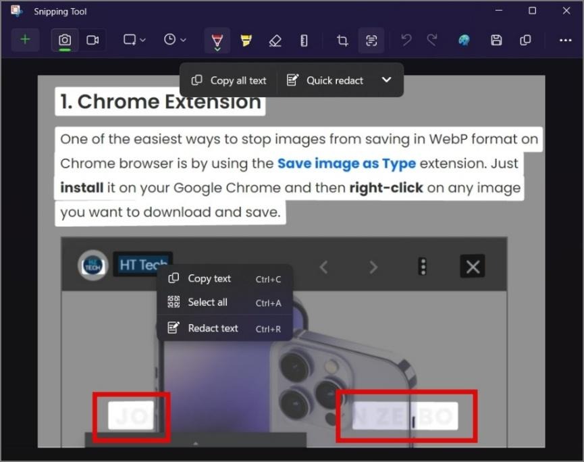Click the previous arrow in the image preview

[323, 267]
